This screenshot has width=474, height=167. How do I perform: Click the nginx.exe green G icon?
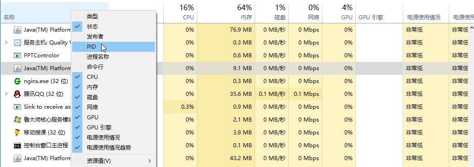click(17, 81)
